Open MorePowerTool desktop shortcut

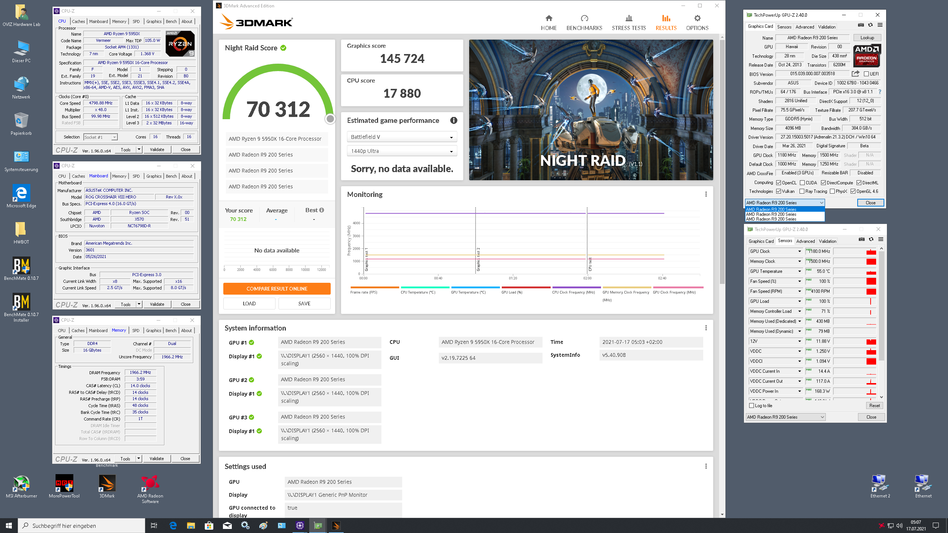coord(64,487)
